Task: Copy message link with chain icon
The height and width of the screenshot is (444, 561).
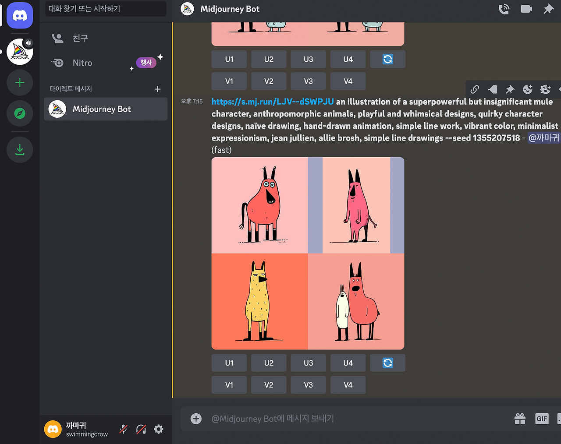Action: (475, 89)
